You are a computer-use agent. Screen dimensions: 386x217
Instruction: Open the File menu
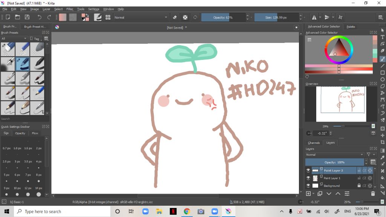(5, 9)
